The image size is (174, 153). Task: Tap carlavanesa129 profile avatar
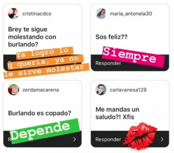pos(101,90)
